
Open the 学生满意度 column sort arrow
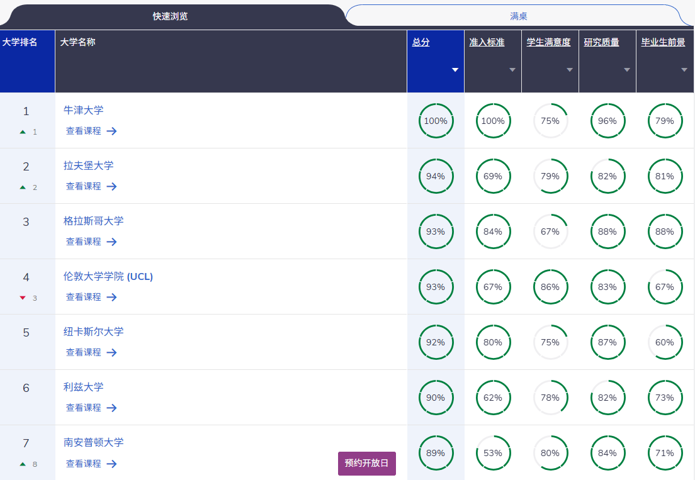570,70
